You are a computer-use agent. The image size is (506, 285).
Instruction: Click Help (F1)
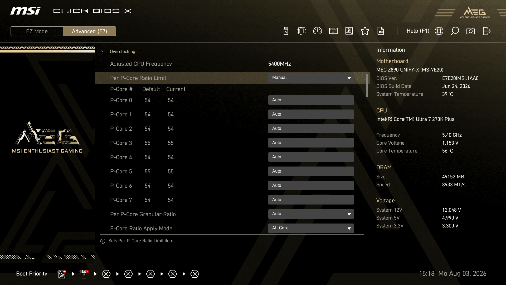click(418, 31)
